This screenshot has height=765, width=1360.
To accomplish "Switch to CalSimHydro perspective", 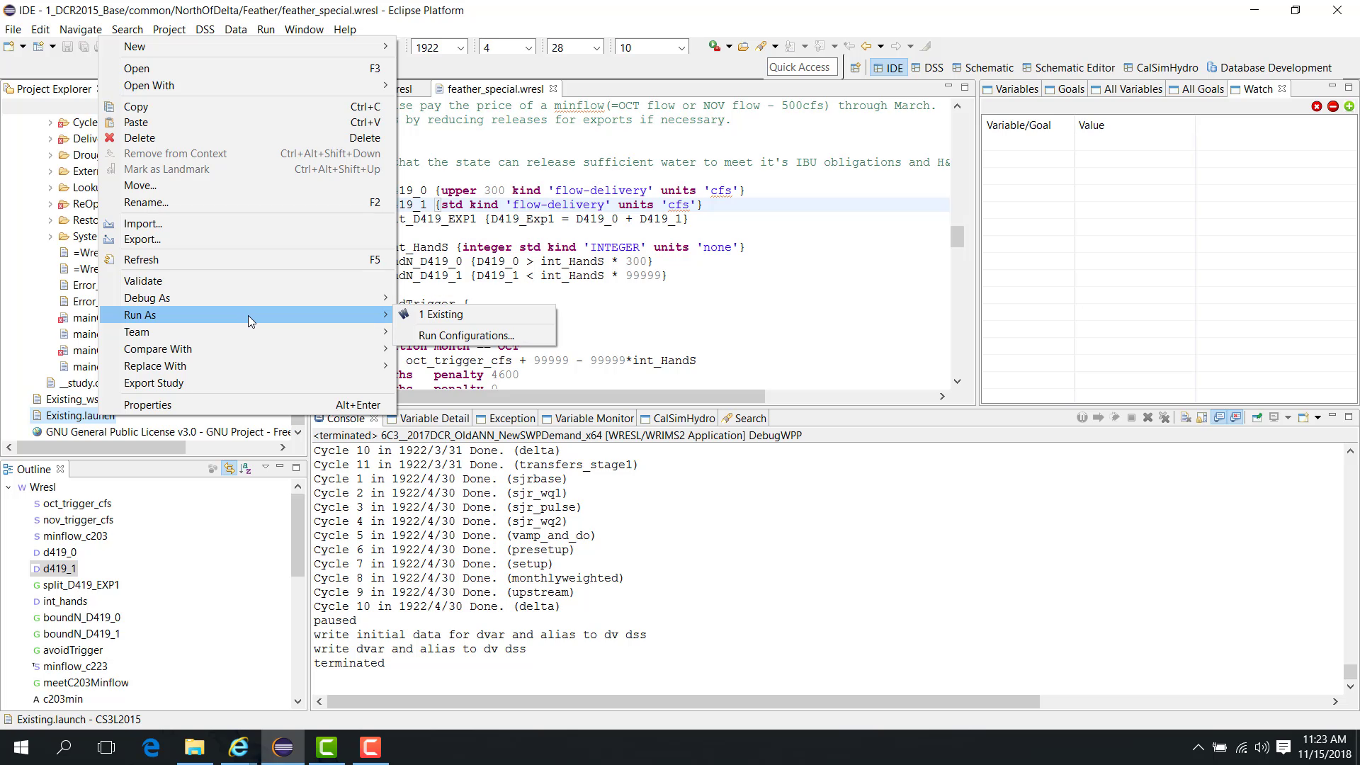I will tap(1161, 68).
